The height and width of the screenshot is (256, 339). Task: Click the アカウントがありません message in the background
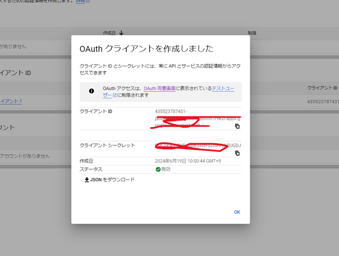25,156
